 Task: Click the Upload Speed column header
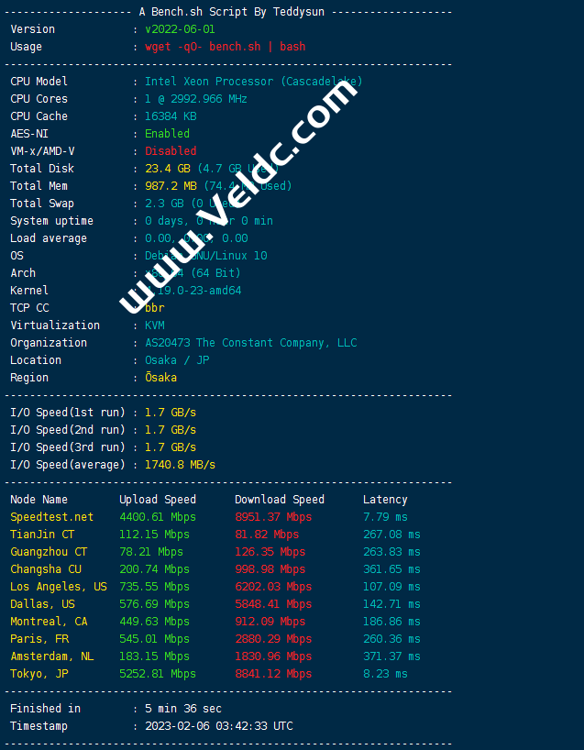pos(158,500)
